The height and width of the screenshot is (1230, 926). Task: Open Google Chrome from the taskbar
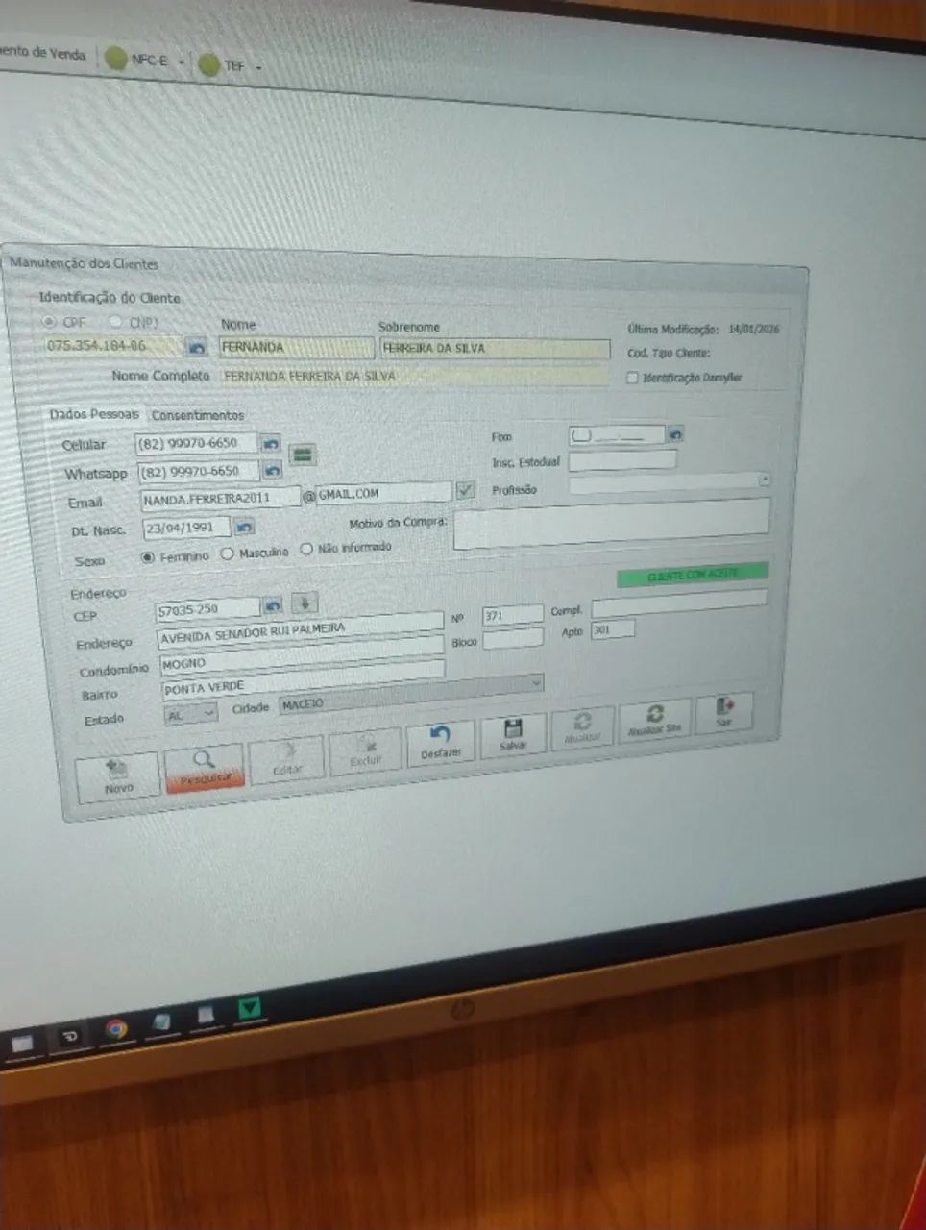point(116,1030)
